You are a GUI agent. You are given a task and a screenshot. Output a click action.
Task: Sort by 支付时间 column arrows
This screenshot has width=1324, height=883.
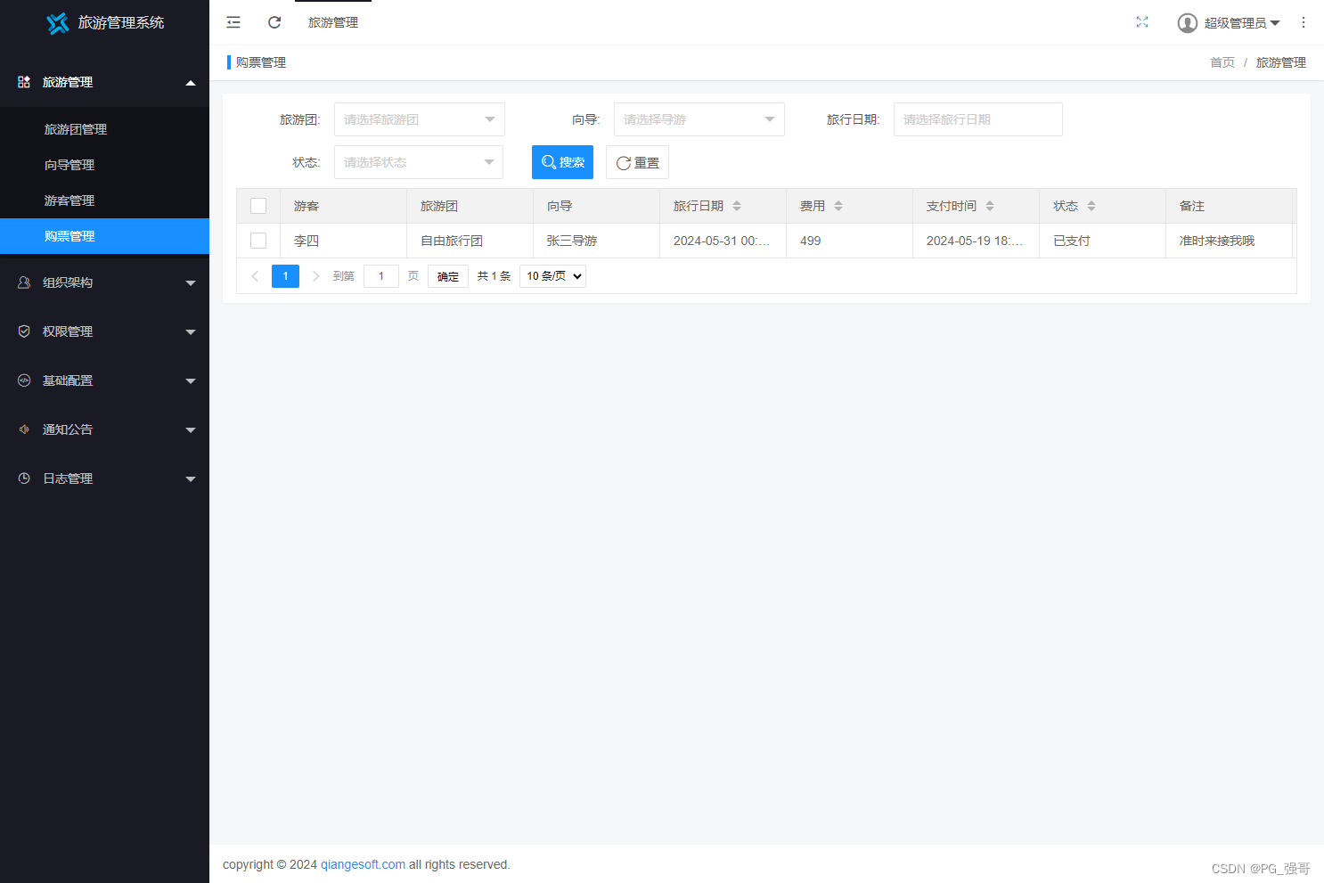click(990, 206)
